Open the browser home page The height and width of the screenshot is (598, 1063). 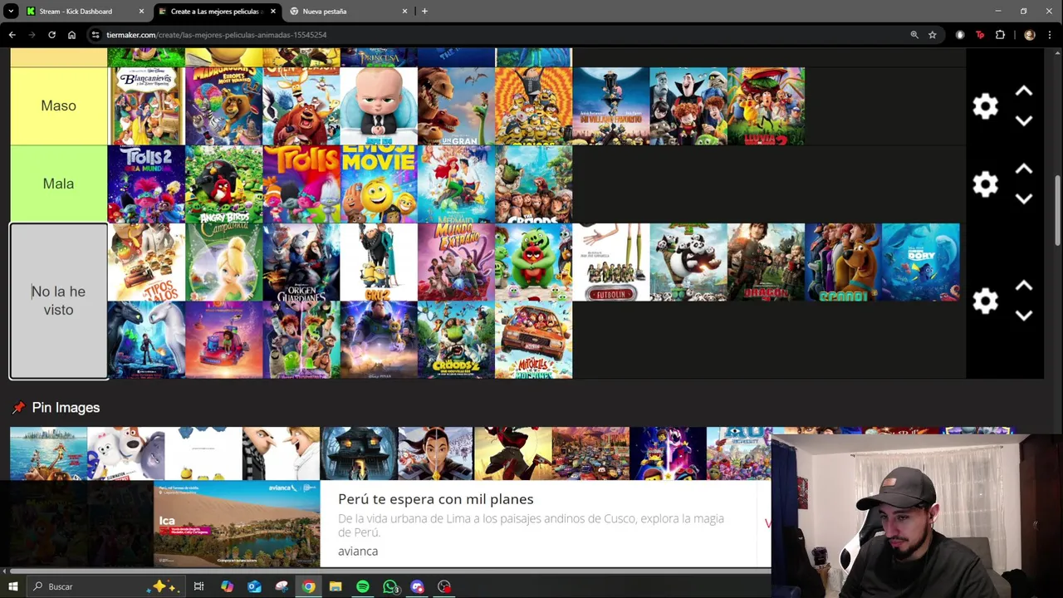click(71, 35)
